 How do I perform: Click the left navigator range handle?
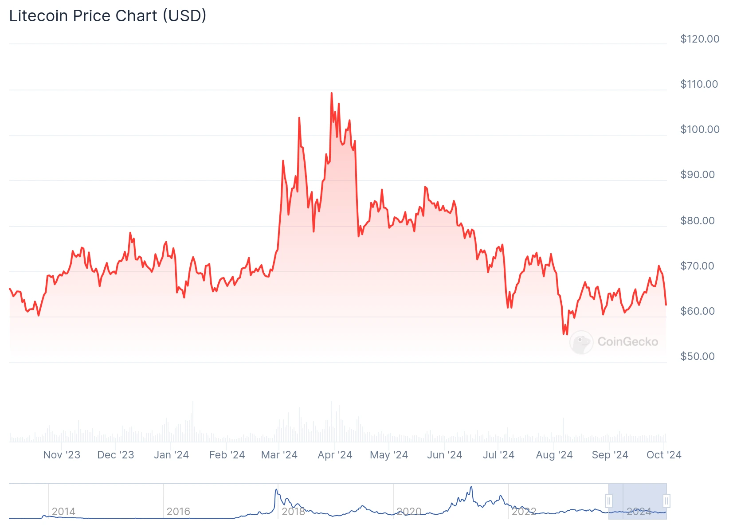click(x=609, y=501)
